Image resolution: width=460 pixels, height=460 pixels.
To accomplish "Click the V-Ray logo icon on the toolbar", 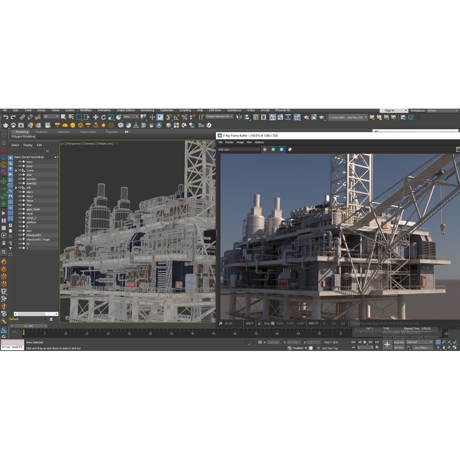I will pyautogui.click(x=209, y=125).
